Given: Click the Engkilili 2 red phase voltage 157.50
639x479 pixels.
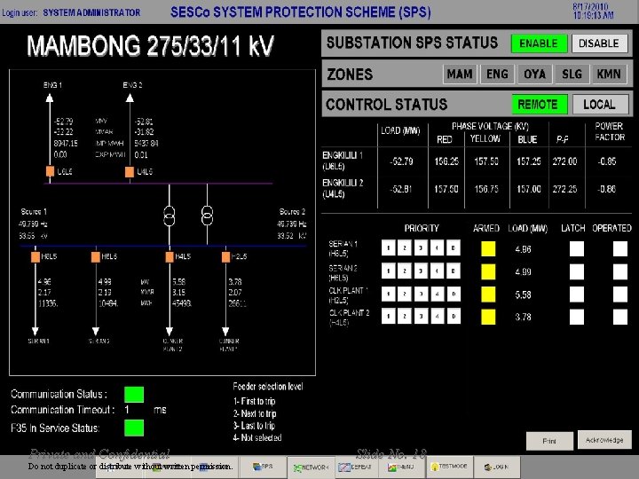Looking at the screenshot, I should click(446, 190).
